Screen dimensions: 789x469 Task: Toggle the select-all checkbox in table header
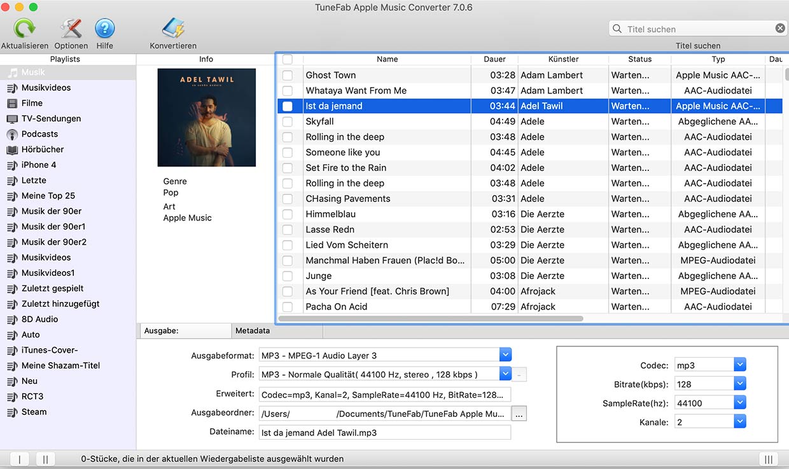[x=288, y=59]
